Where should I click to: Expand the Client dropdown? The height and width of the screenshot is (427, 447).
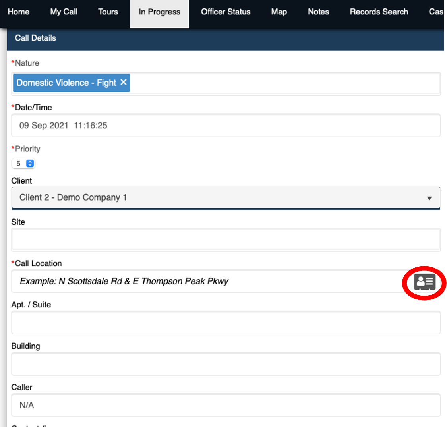(223, 197)
